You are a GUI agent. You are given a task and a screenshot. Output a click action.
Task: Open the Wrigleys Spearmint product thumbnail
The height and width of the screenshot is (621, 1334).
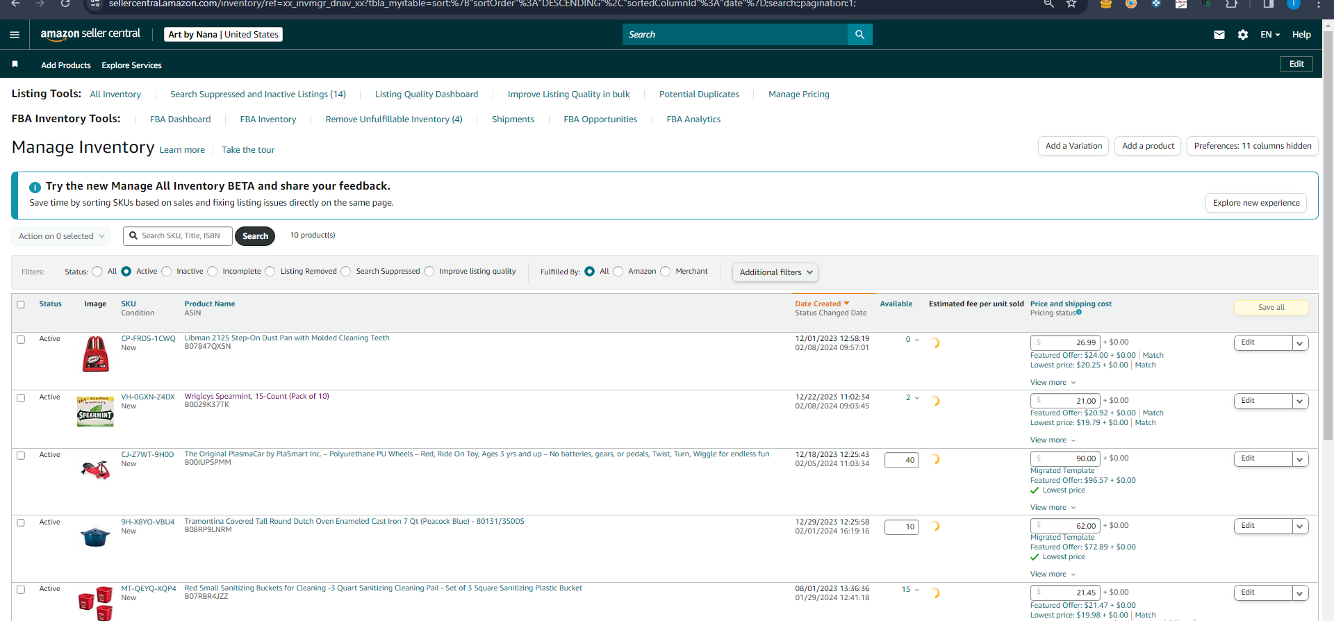tap(95, 411)
